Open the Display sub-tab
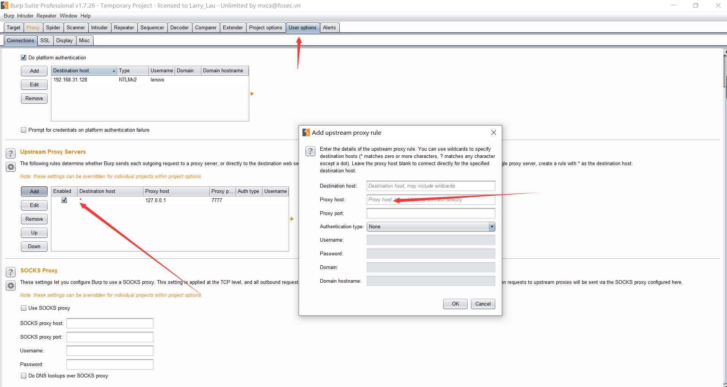727x387 pixels. [x=65, y=40]
